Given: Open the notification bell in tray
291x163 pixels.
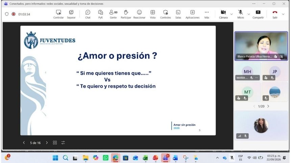Looking at the screenshot, I should point(285,158).
